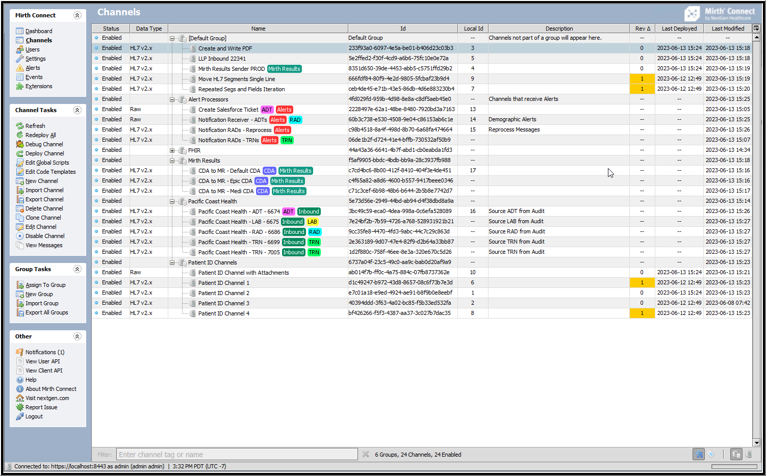The image size is (766, 476).
Task: Click the Redeploy All icon
Action: [x=20, y=135]
